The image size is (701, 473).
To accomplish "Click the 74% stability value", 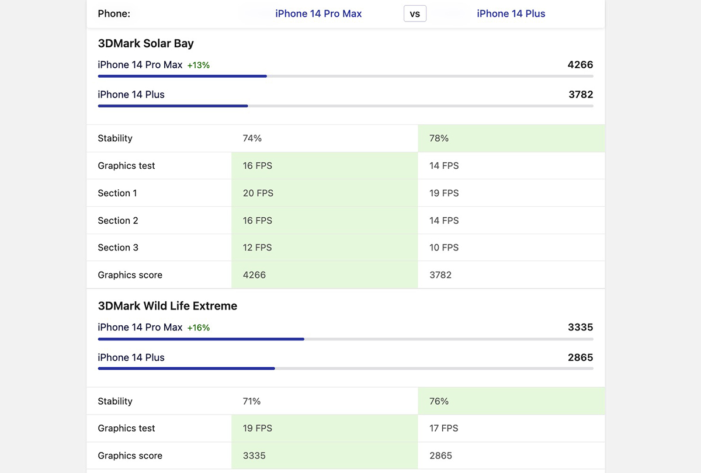I will coord(252,138).
